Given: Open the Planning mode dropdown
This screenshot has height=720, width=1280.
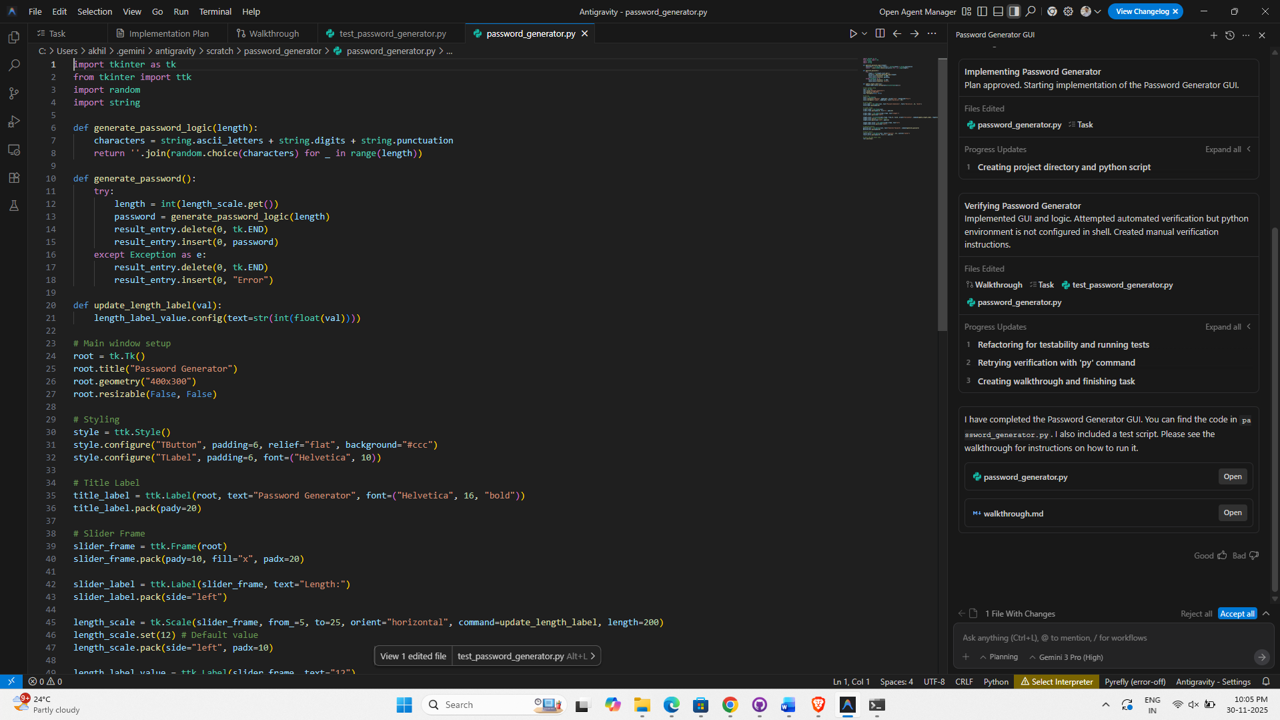Looking at the screenshot, I should [x=999, y=657].
